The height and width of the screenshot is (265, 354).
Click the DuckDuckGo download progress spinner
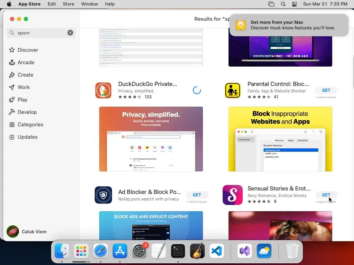click(197, 90)
